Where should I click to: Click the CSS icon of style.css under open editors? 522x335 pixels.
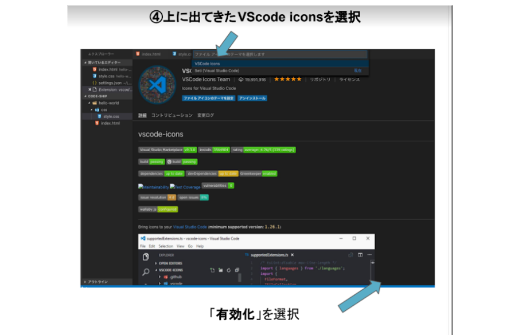coord(95,76)
